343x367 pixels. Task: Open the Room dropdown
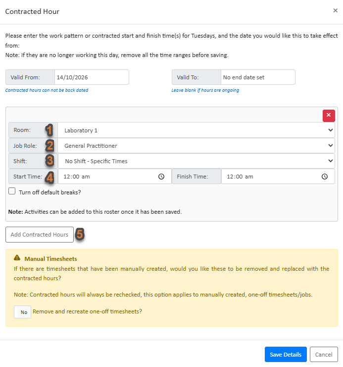click(196, 130)
